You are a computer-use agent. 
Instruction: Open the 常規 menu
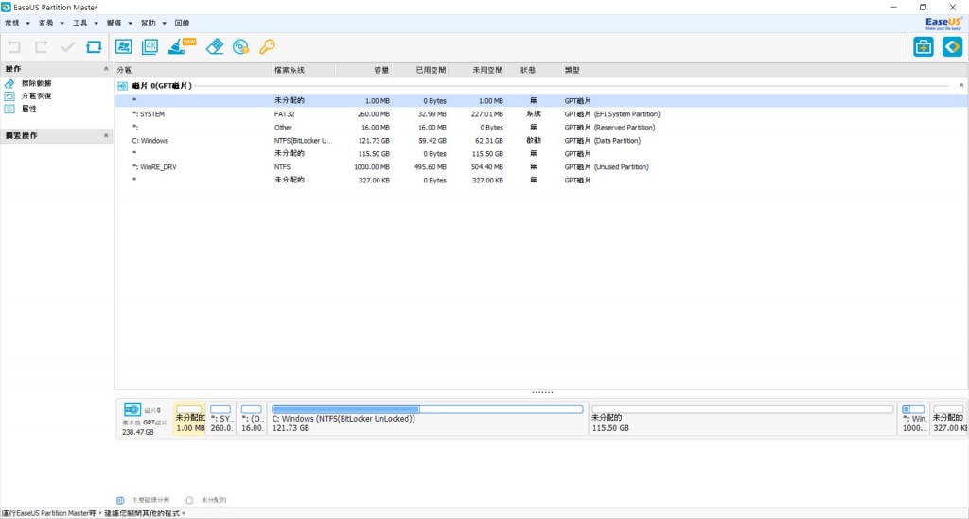coord(17,23)
